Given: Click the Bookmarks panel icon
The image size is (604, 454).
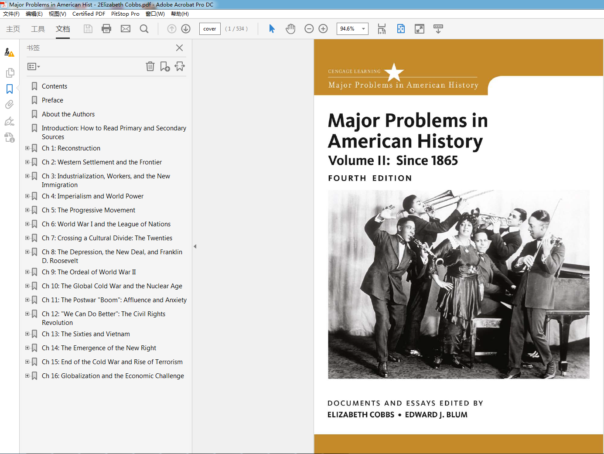Looking at the screenshot, I should [x=10, y=89].
